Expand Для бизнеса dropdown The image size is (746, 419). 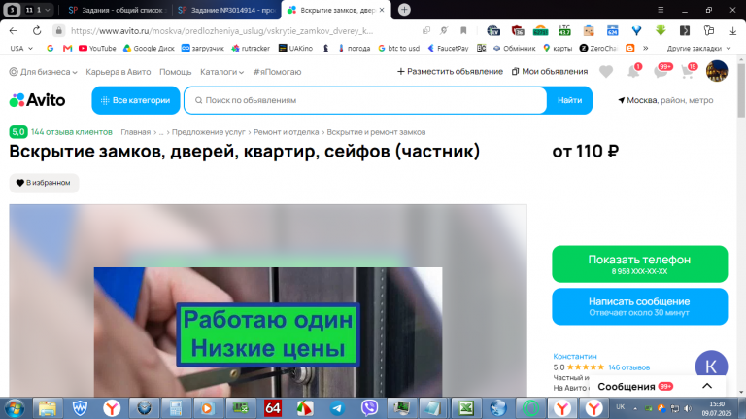pyautogui.click(x=44, y=72)
